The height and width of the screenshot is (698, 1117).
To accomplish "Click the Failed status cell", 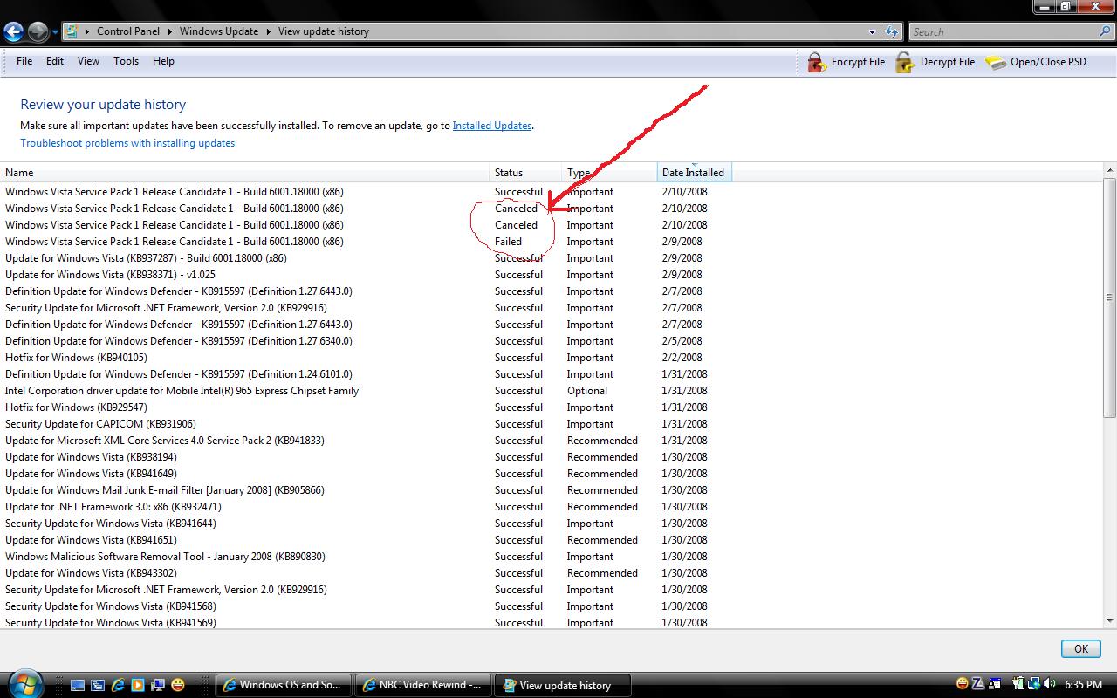I will 508,242.
